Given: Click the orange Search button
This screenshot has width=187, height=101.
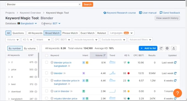Looking at the screenshot, I should (x=87, y=4).
